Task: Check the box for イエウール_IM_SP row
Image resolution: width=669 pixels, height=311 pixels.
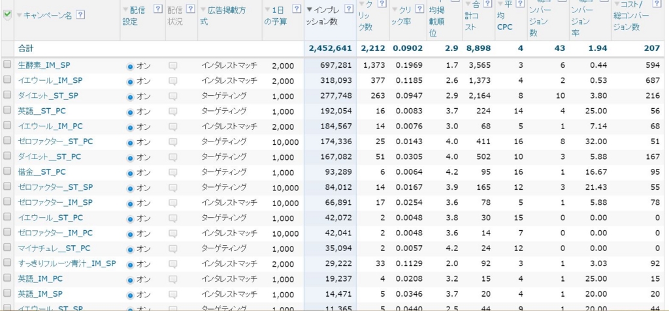Action: (x=7, y=80)
